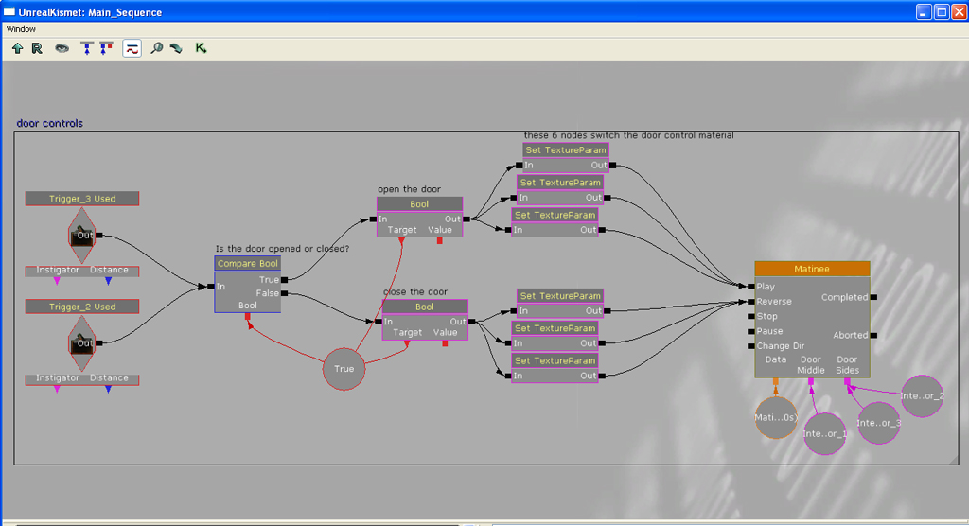Click magenta Door Middle connector below Matinee

[811, 382]
